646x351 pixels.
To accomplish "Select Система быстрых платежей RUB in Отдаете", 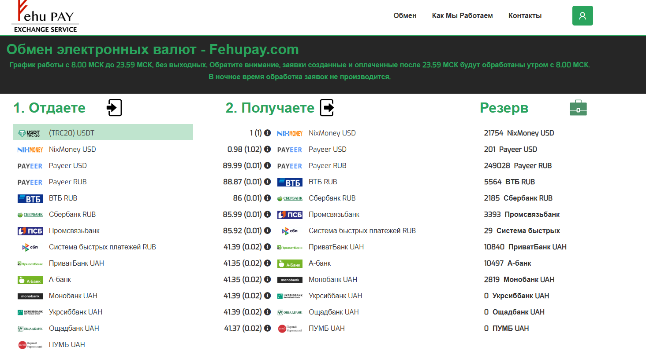I will (x=103, y=247).
